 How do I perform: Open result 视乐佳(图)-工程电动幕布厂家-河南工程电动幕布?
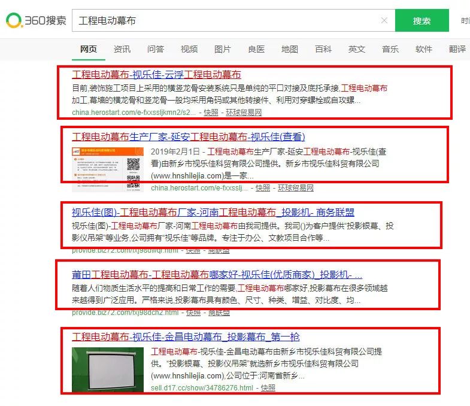pos(213,213)
